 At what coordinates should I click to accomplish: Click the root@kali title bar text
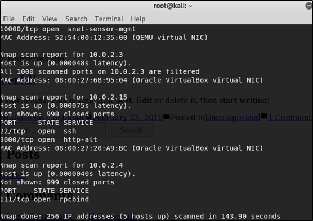(x=173, y=6)
